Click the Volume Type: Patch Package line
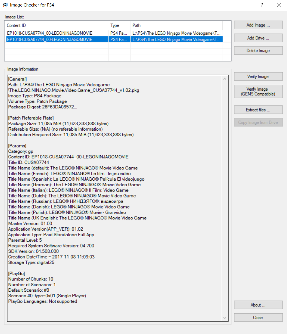The image size is (287, 334). (37, 101)
